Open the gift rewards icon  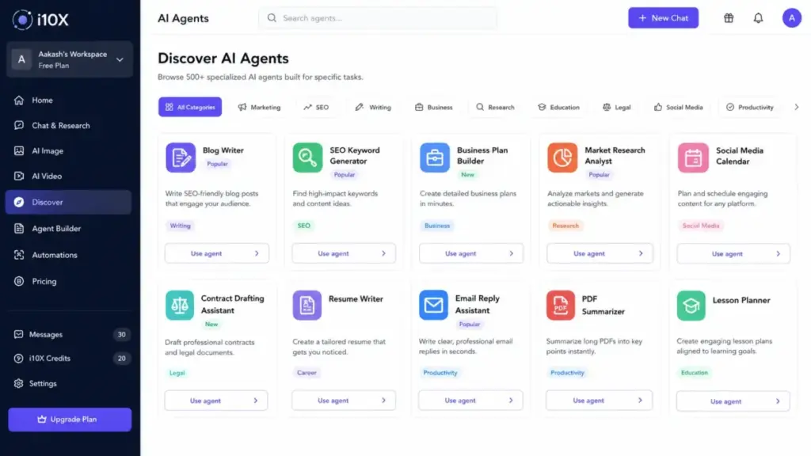click(729, 18)
